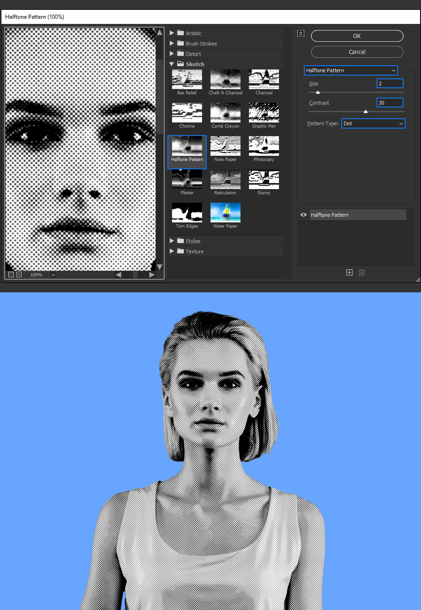Apply the Chrome sketch filter
This screenshot has height=610, width=421.
pyautogui.click(x=187, y=113)
